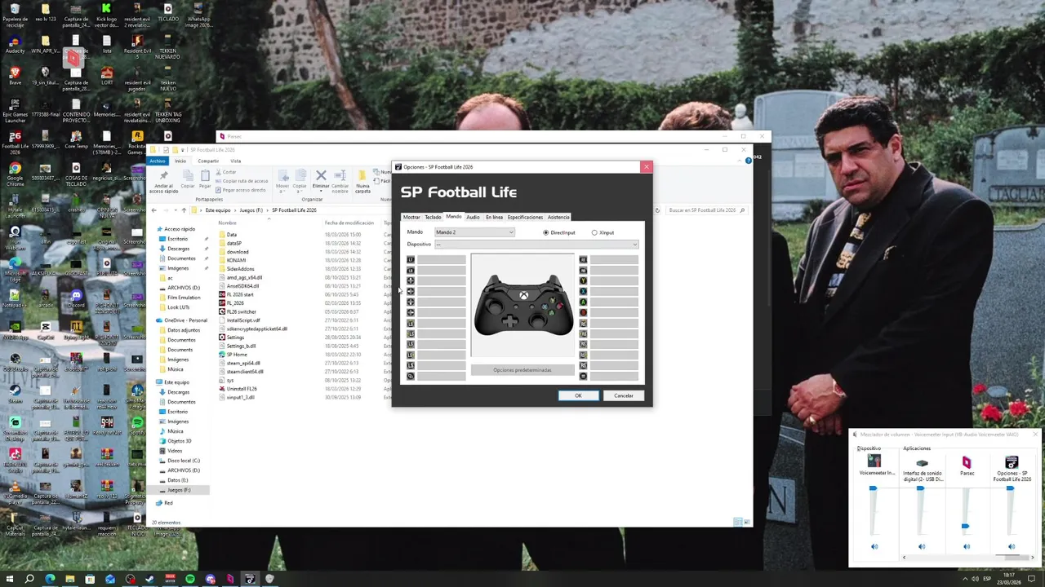Image resolution: width=1045 pixels, height=587 pixels.
Task: Click the RT trigger mapping icon
Action: [x=584, y=260]
